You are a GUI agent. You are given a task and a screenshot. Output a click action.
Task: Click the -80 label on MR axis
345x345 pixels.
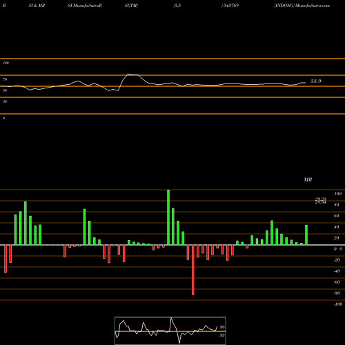point(337,293)
